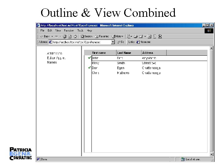Open the Notes.net link shortcut
The image size is (224, 168).
click(x=143, y=42)
